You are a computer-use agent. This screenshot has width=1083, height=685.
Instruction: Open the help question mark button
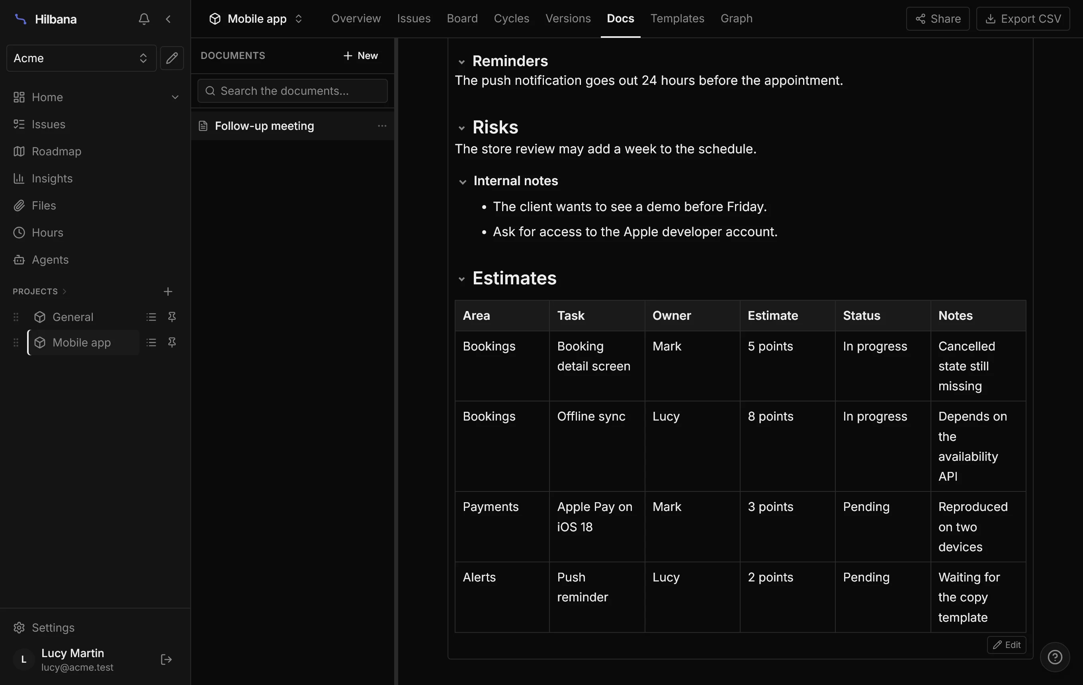tap(1055, 657)
